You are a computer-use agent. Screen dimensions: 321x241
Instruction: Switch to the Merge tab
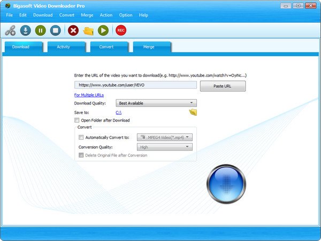pyautogui.click(x=152, y=47)
